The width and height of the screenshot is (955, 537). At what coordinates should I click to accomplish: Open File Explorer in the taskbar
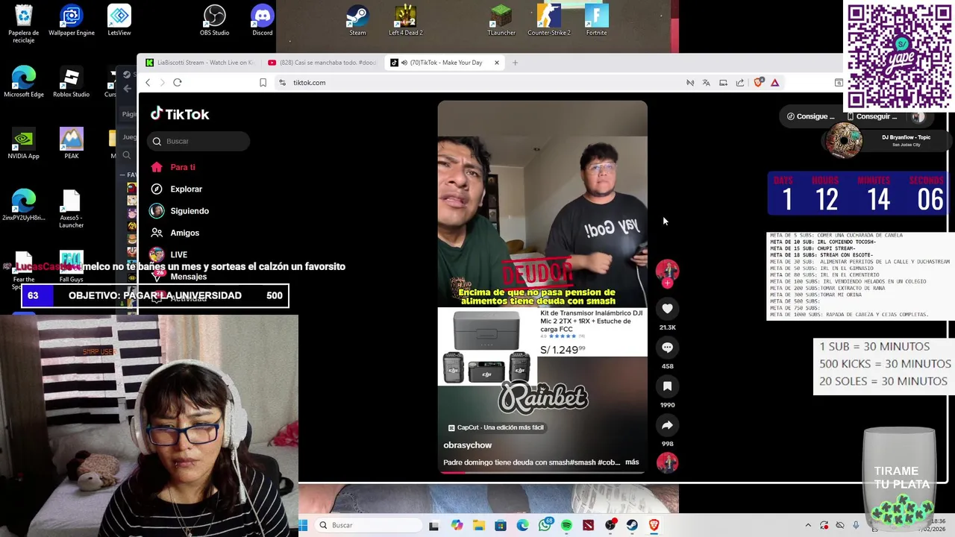coord(479,525)
